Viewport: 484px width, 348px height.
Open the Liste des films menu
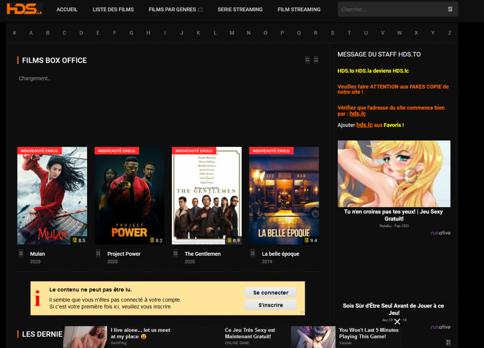pos(113,10)
